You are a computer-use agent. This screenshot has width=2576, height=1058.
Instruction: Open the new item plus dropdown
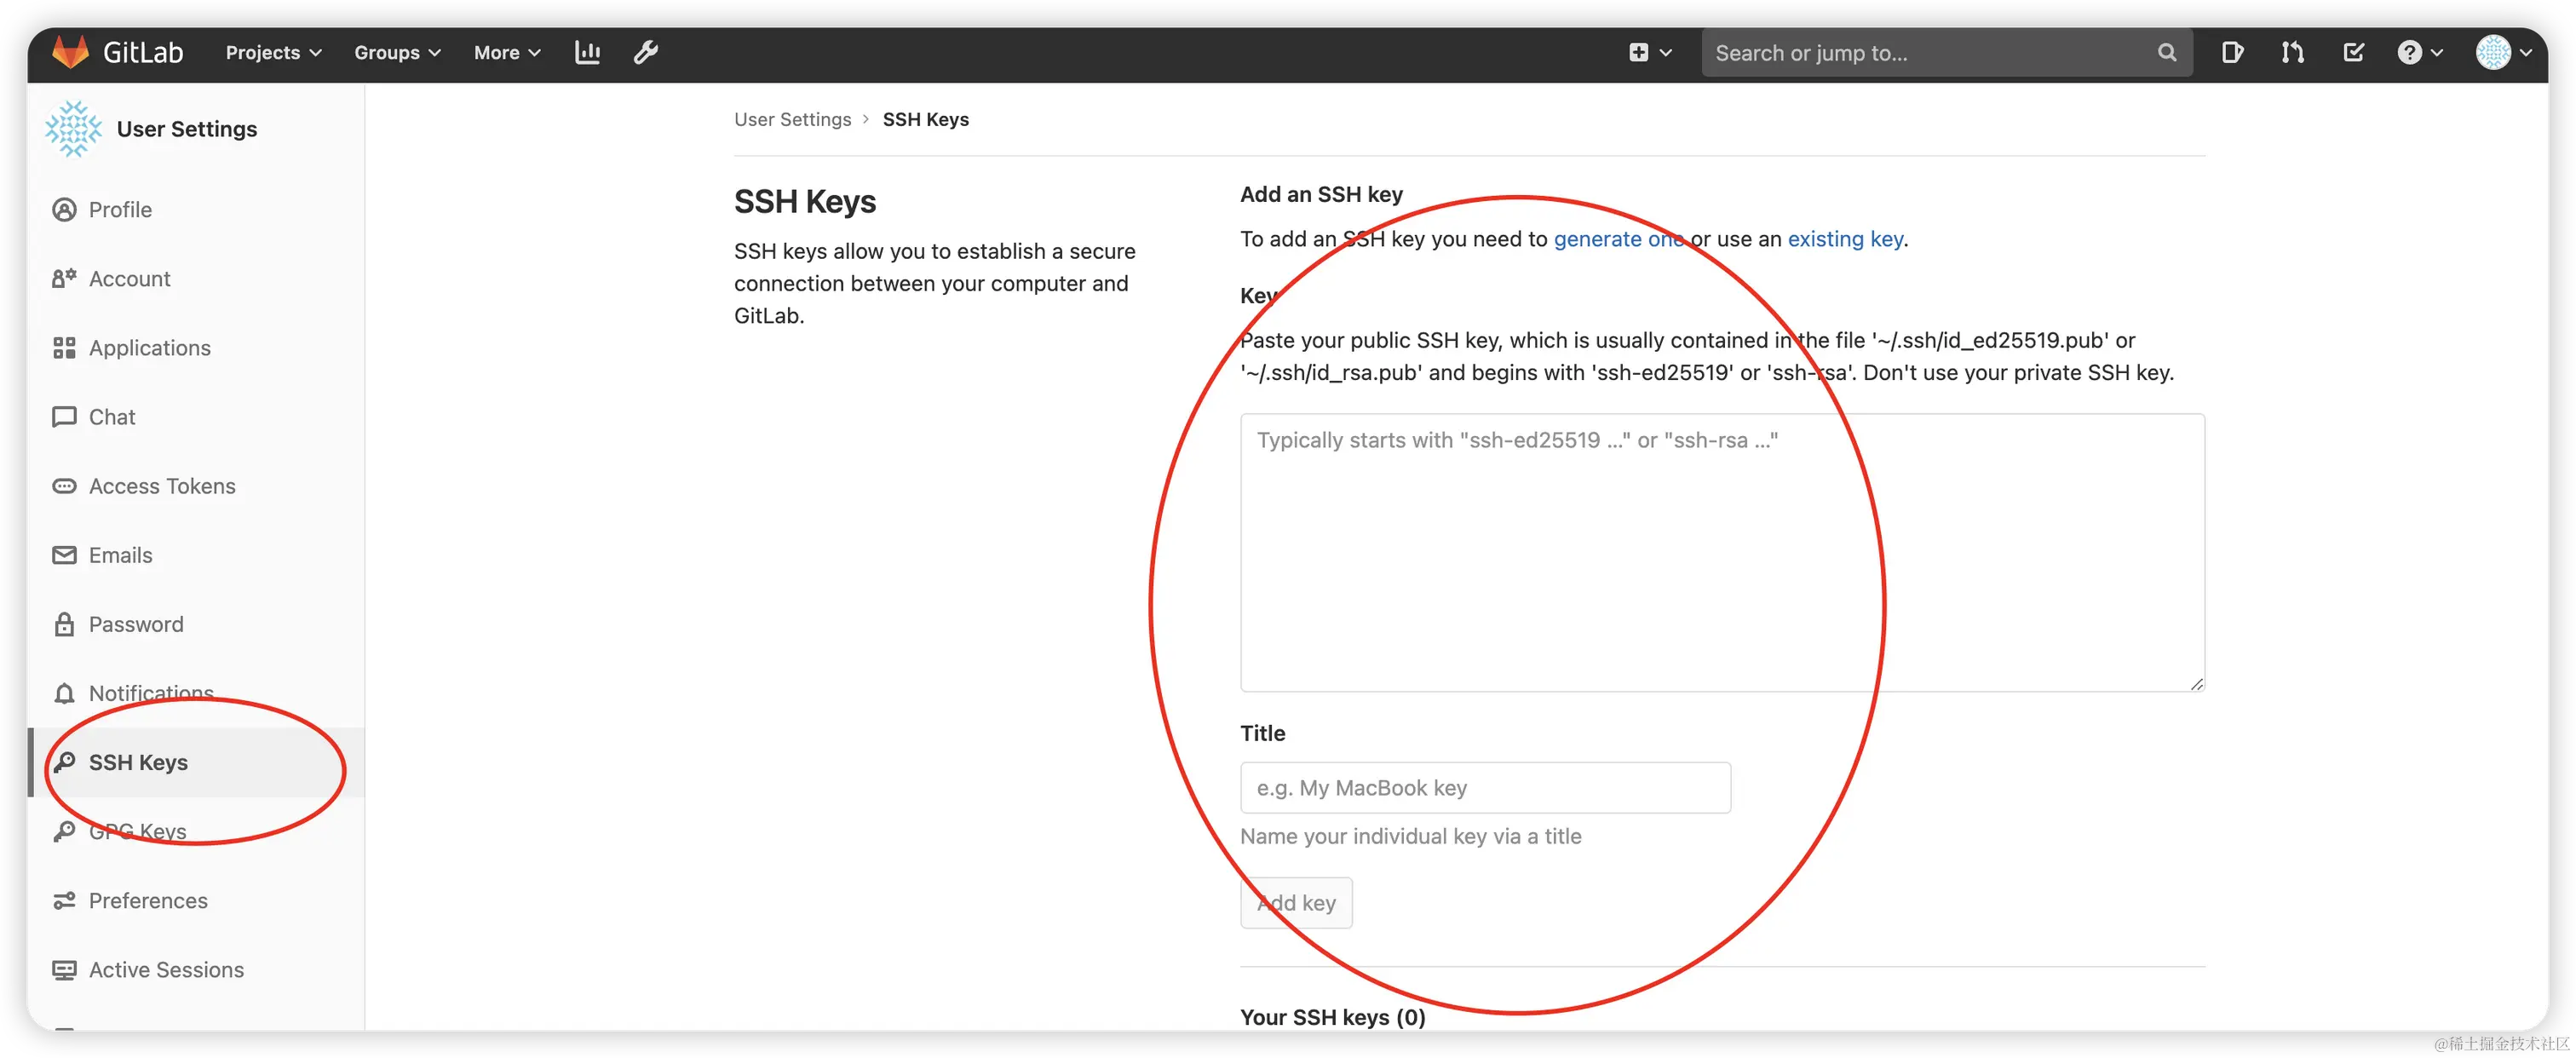click(1649, 52)
